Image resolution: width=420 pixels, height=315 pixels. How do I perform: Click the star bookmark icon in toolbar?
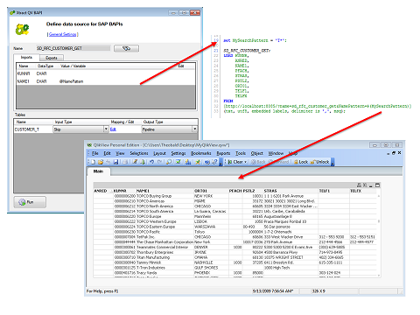198,162
